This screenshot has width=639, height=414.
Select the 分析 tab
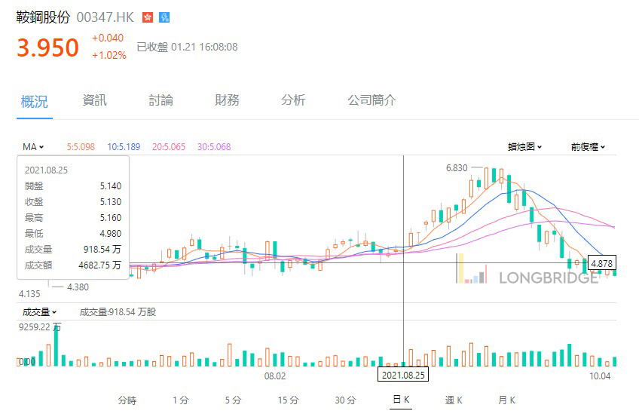(x=293, y=100)
